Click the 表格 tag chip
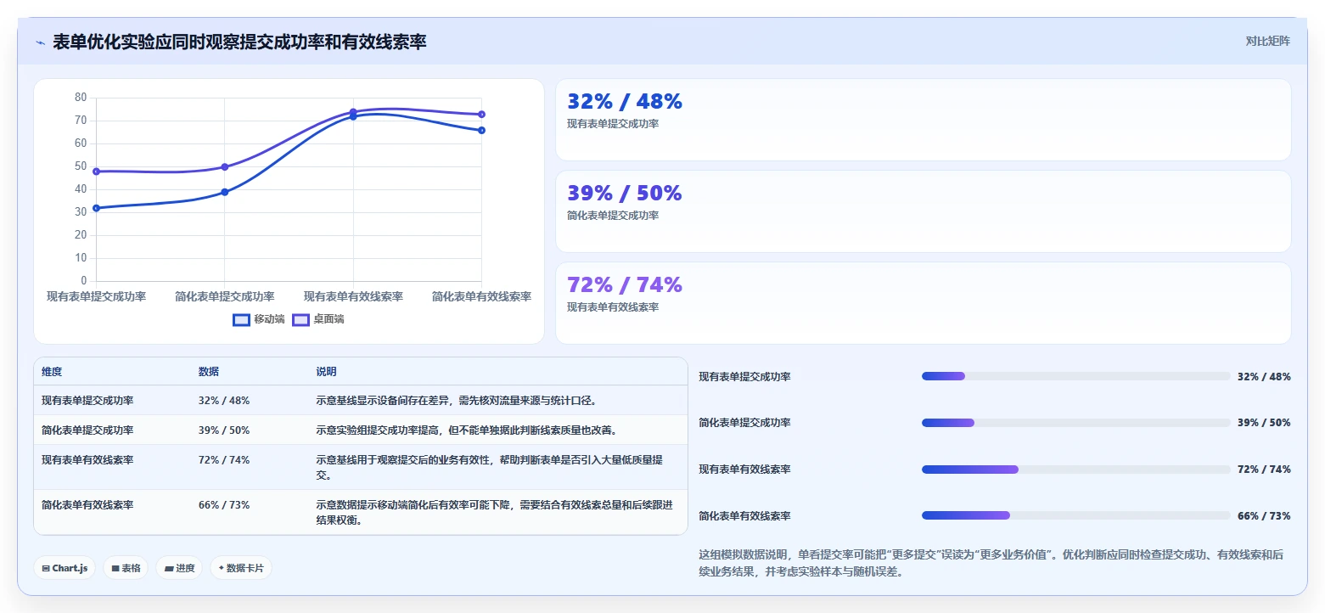Image resolution: width=1325 pixels, height=613 pixels. pos(126,568)
